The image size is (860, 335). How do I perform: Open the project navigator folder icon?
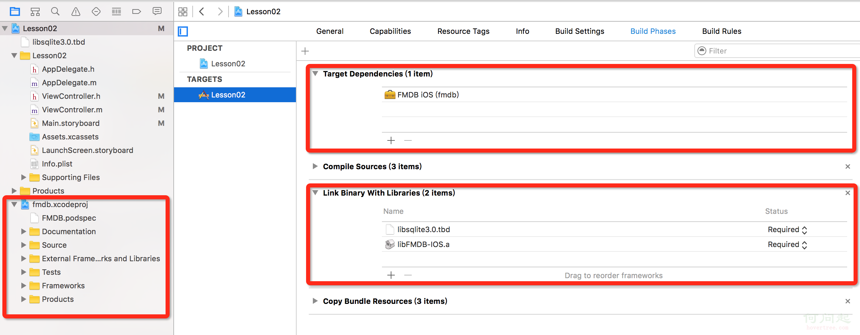click(x=15, y=12)
